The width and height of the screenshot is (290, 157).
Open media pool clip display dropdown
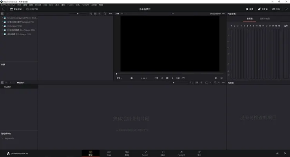[x=208, y=83]
